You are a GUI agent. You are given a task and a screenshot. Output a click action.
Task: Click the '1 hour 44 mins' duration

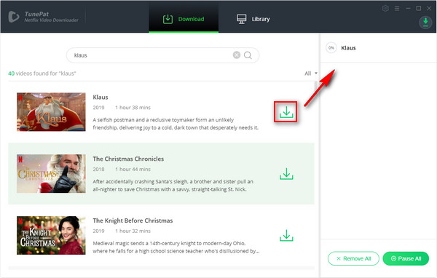click(x=133, y=169)
